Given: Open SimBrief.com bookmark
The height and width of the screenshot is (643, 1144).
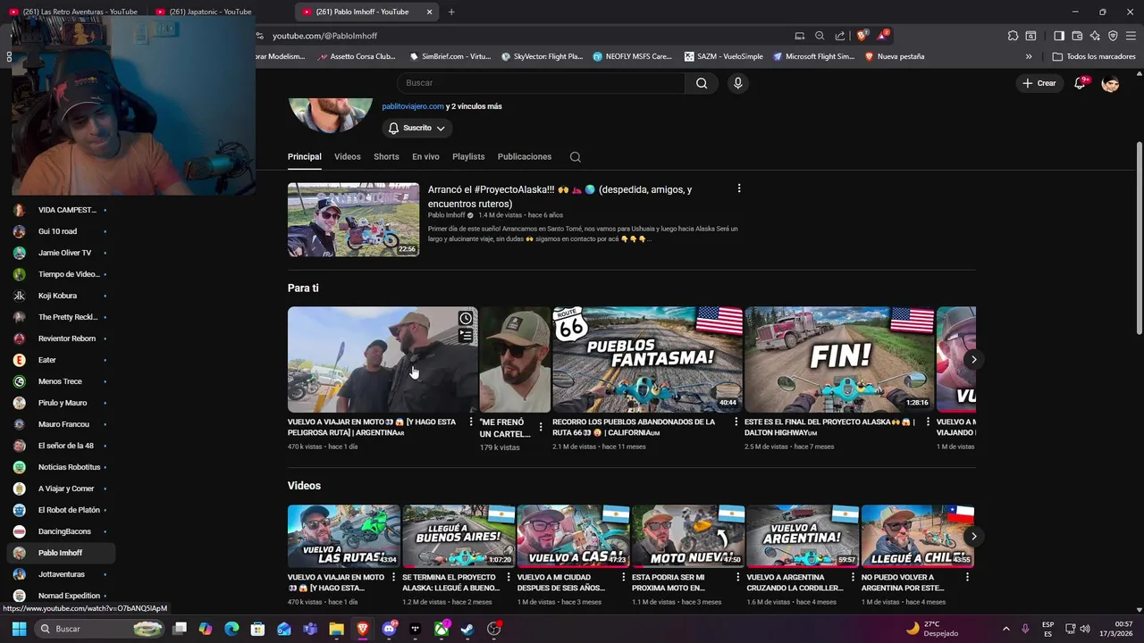Looking at the screenshot, I should pyautogui.click(x=450, y=56).
